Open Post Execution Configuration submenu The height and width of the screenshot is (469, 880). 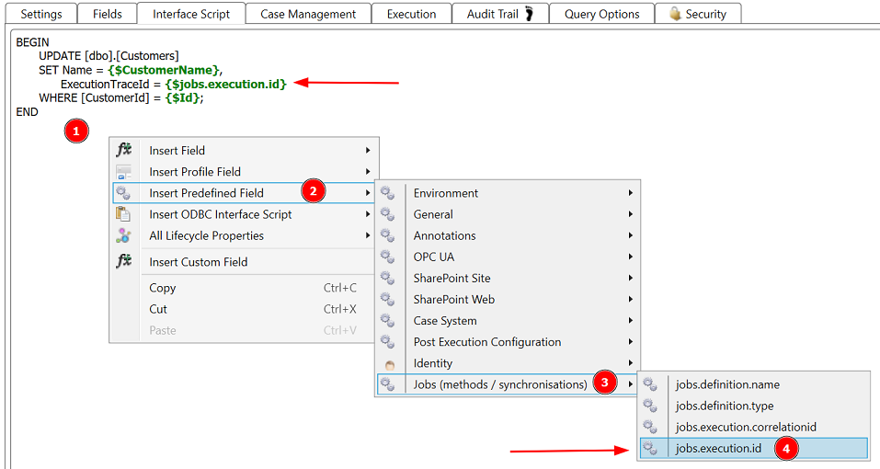(x=508, y=342)
